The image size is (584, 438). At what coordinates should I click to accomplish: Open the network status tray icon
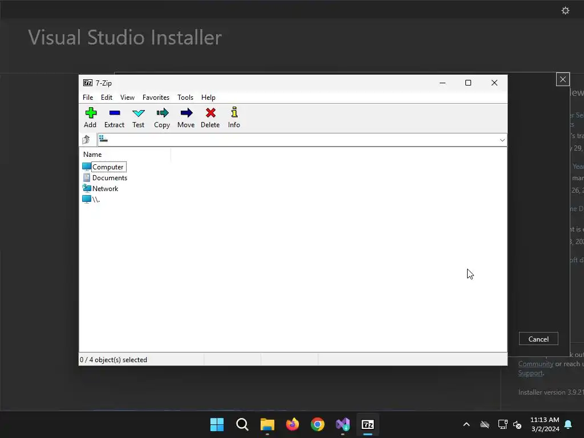[x=502, y=424]
